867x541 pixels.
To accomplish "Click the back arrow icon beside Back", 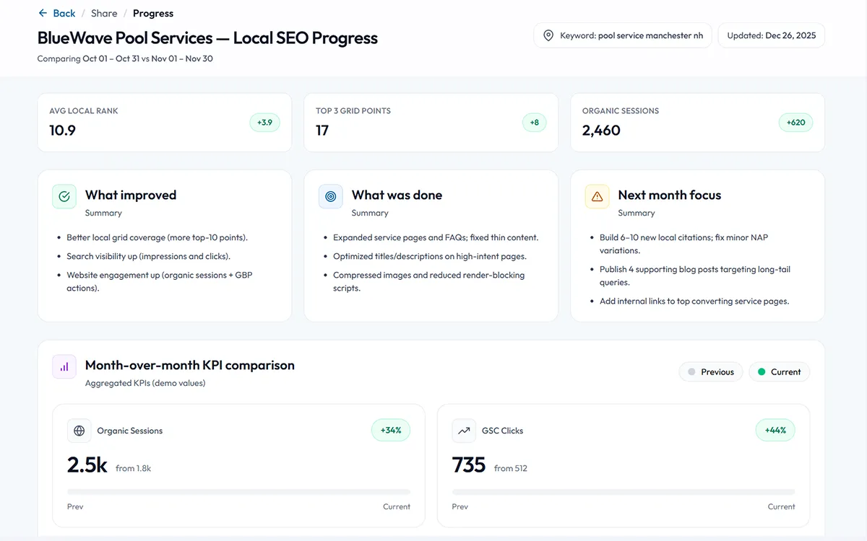I will click(x=43, y=12).
